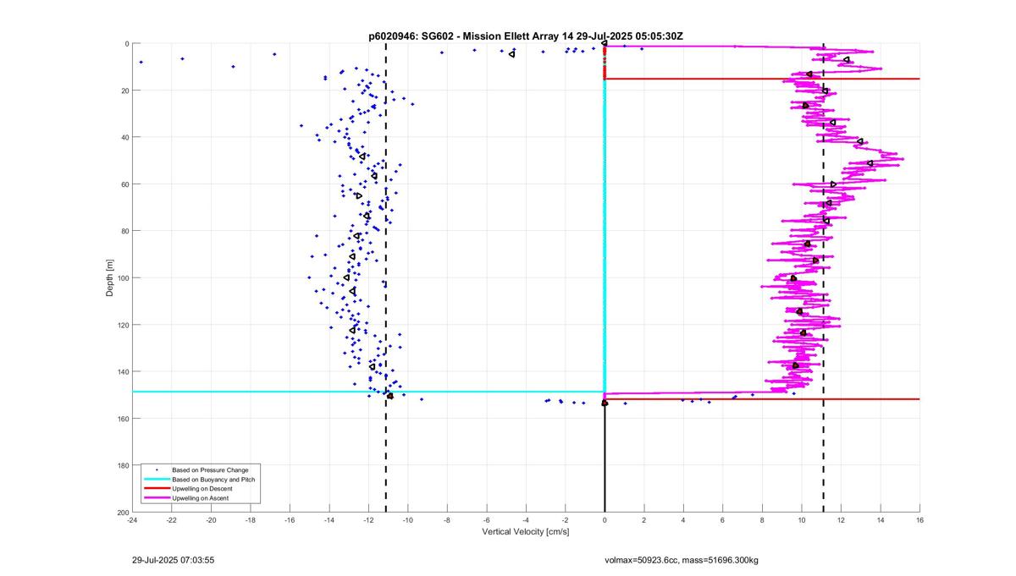The height and width of the screenshot is (576, 1016).
Task: Click x-axis tick label '-14'
Action: tap(329, 521)
